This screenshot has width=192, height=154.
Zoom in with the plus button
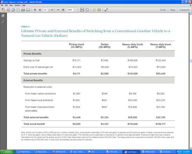(63, 10)
